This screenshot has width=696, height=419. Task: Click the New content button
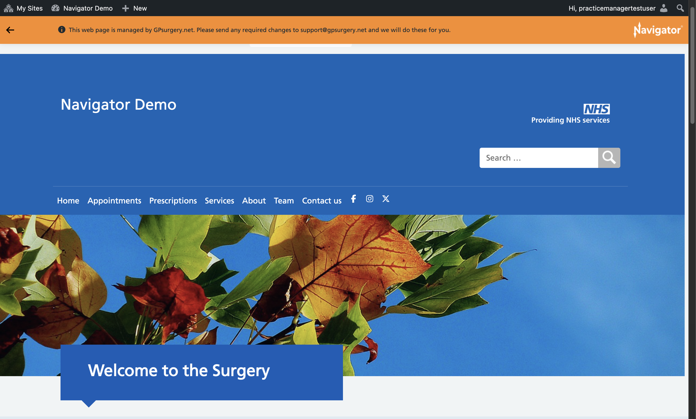(x=134, y=8)
